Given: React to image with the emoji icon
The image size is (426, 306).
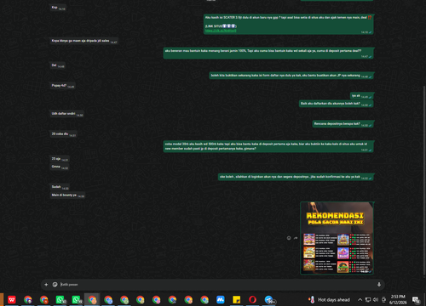Looking at the screenshot, I should point(289,238).
